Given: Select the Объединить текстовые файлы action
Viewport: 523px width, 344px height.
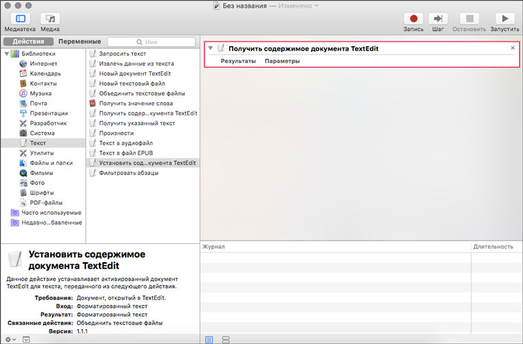Looking at the screenshot, I should tap(142, 93).
